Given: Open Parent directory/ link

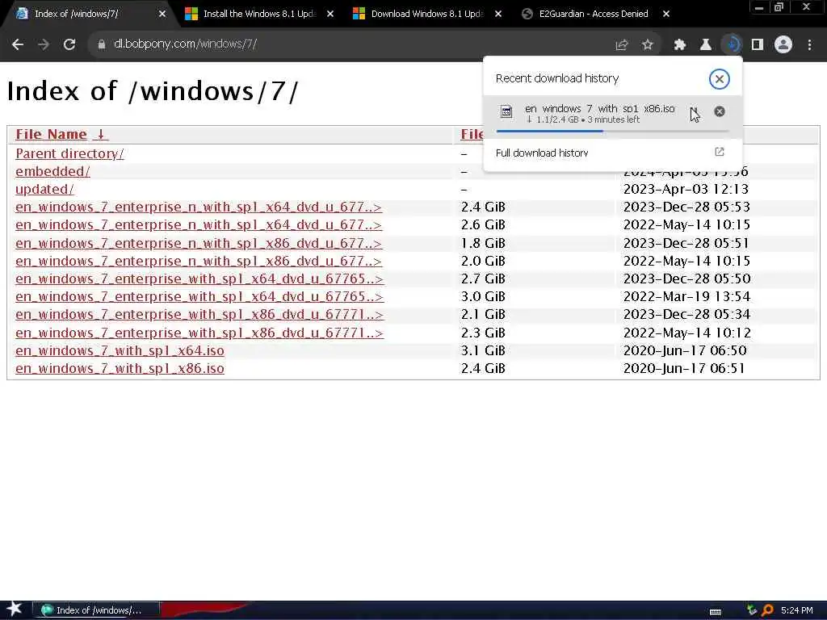Looking at the screenshot, I should point(69,153).
